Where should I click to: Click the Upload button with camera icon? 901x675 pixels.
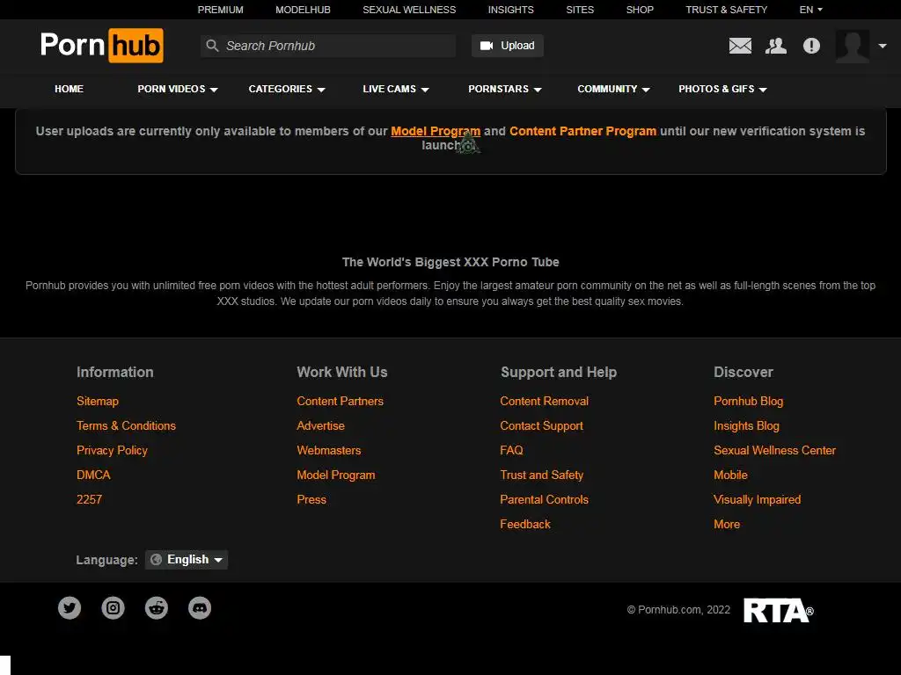coord(508,46)
